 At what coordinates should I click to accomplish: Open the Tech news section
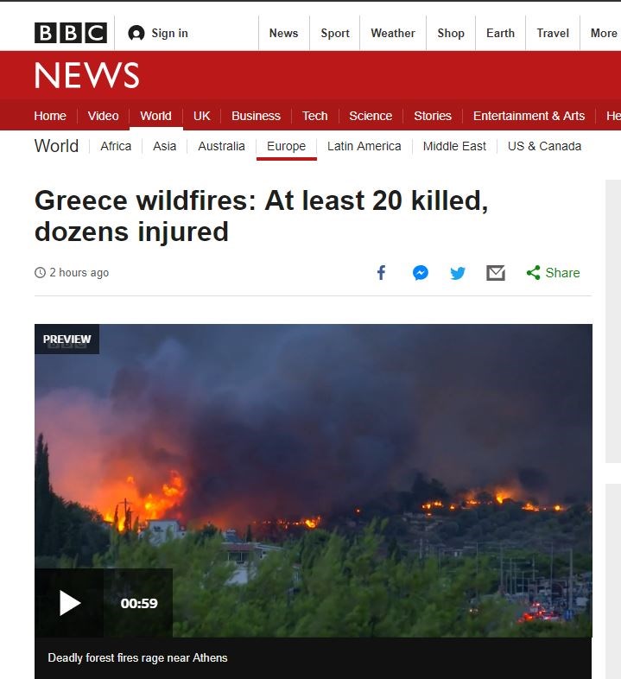coord(315,116)
